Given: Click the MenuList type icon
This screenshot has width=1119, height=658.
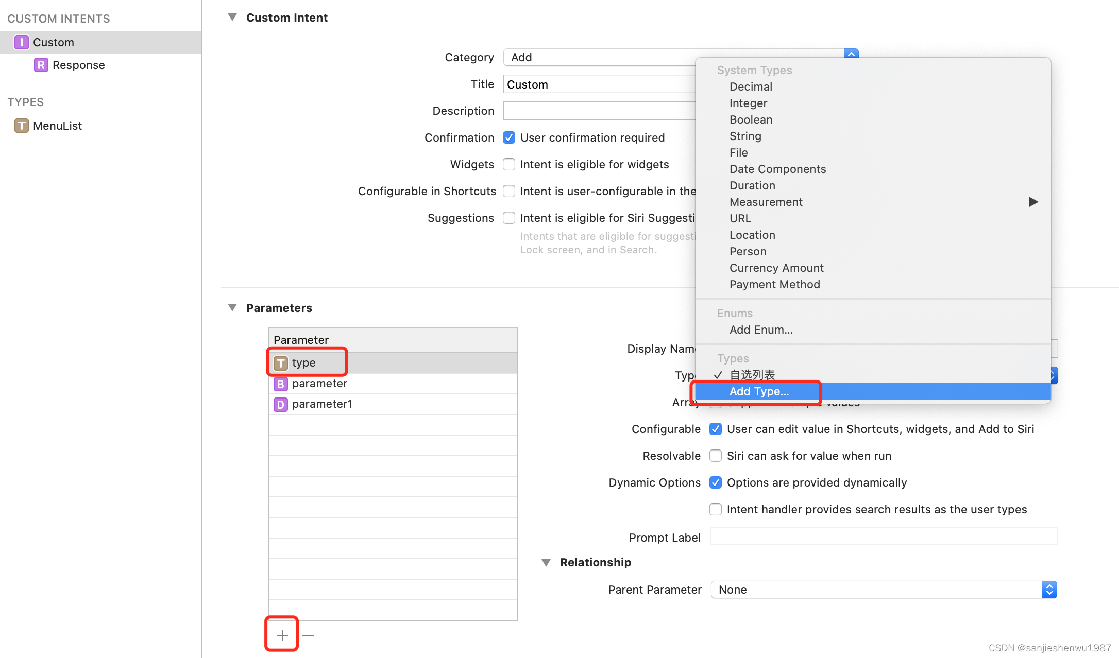Looking at the screenshot, I should (21, 126).
